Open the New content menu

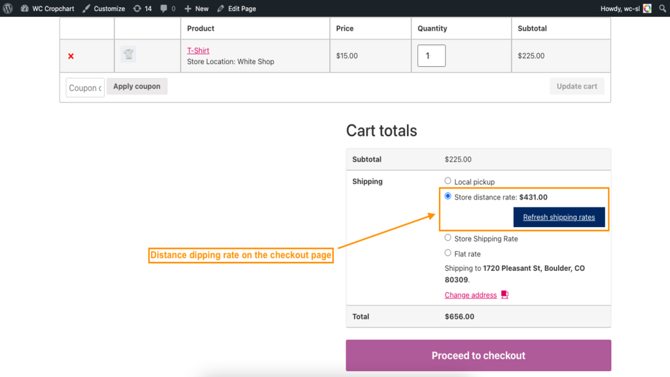pyautogui.click(x=196, y=9)
